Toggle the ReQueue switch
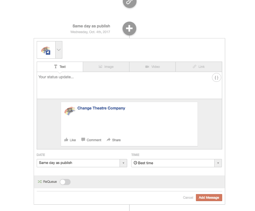 pos(65,182)
